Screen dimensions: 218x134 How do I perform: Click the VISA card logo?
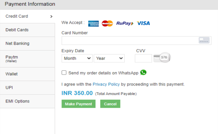click(x=143, y=23)
